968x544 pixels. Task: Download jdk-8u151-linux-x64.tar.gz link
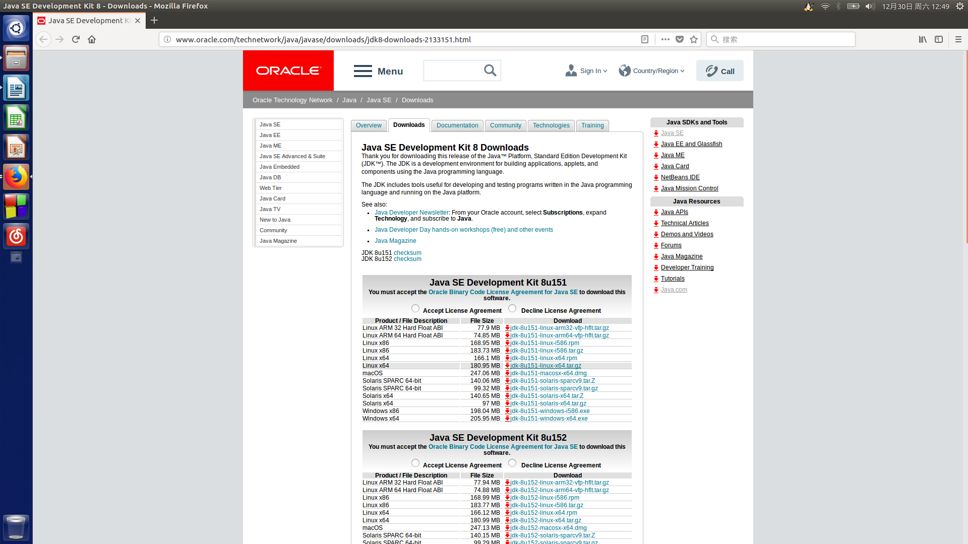(546, 366)
